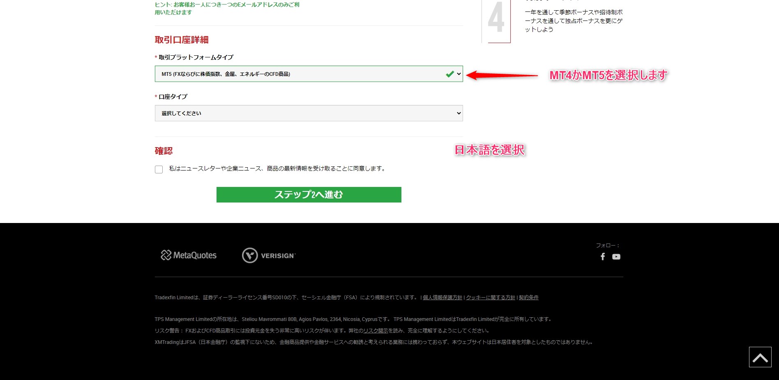Viewport: 779px width, 380px height.
Task: Click the 確認 section heading
Action: point(164,151)
